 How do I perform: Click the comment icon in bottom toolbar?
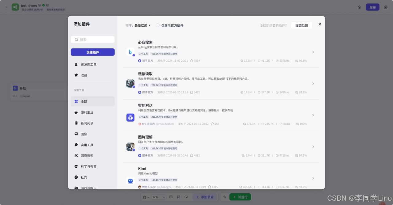[x=171, y=197]
